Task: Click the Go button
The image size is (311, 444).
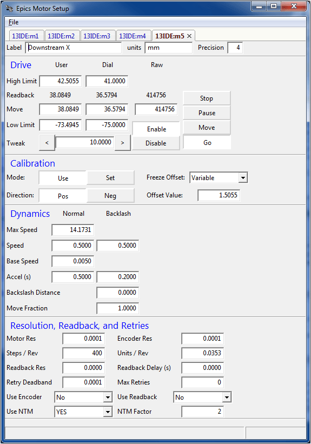Action: (x=207, y=143)
